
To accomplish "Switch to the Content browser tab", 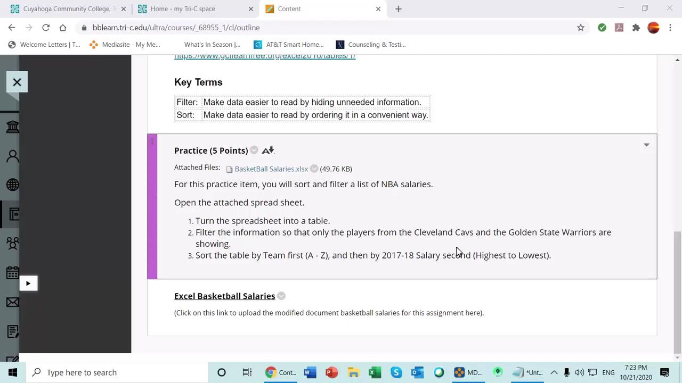I will [289, 9].
